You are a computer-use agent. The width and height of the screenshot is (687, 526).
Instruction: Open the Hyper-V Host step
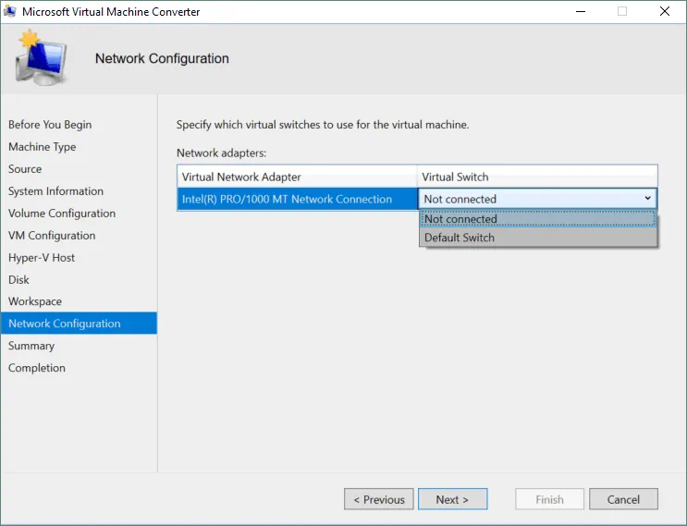[42, 258]
